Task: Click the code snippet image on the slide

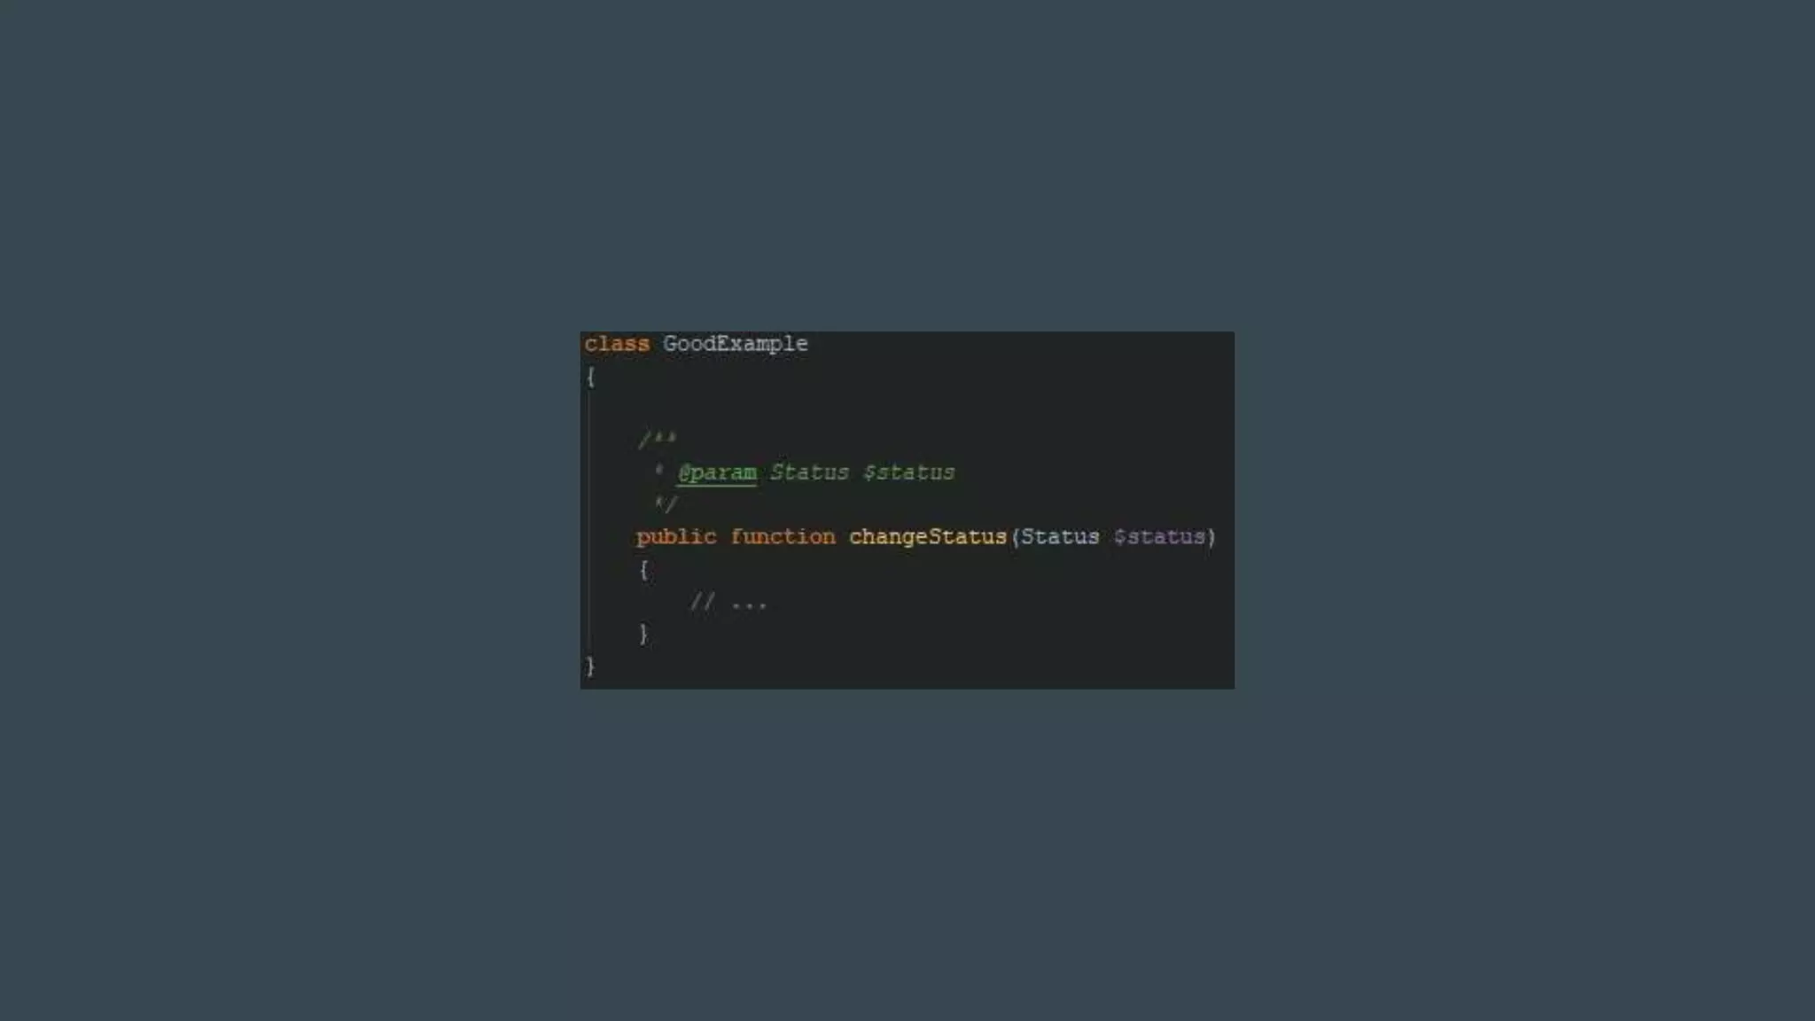Action: [907, 510]
